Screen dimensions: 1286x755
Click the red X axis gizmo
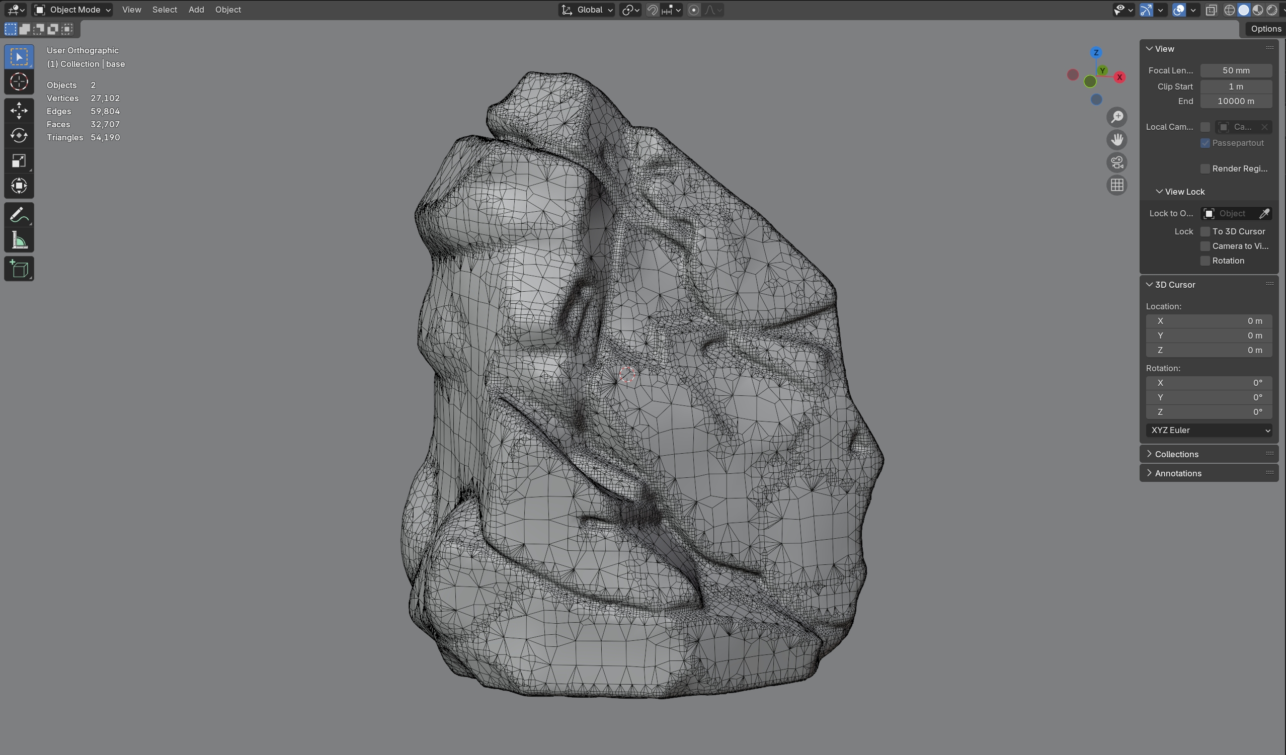[x=1119, y=77]
